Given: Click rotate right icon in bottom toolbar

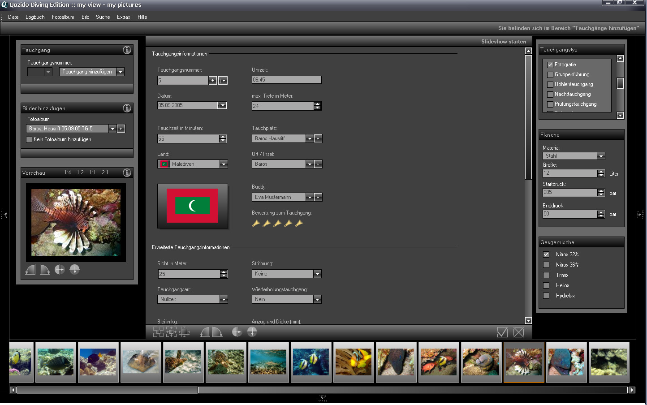Looking at the screenshot, I should tap(218, 332).
